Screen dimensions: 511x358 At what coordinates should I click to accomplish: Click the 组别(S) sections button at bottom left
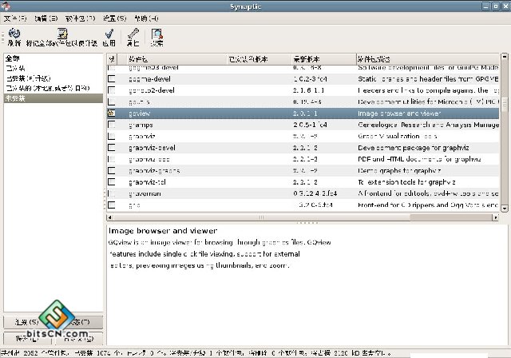(x=27, y=322)
